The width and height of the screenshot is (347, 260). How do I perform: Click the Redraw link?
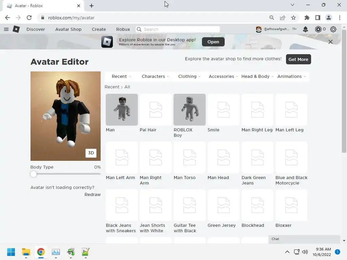pos(93,195)
